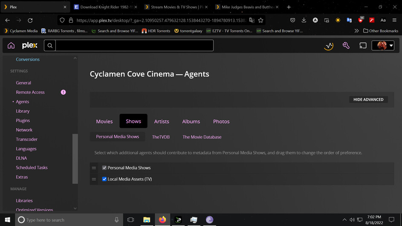Click the sidebar scrollbar thumb
The width and height of the screenshot is (402, 226).
(x=75, y=159)
